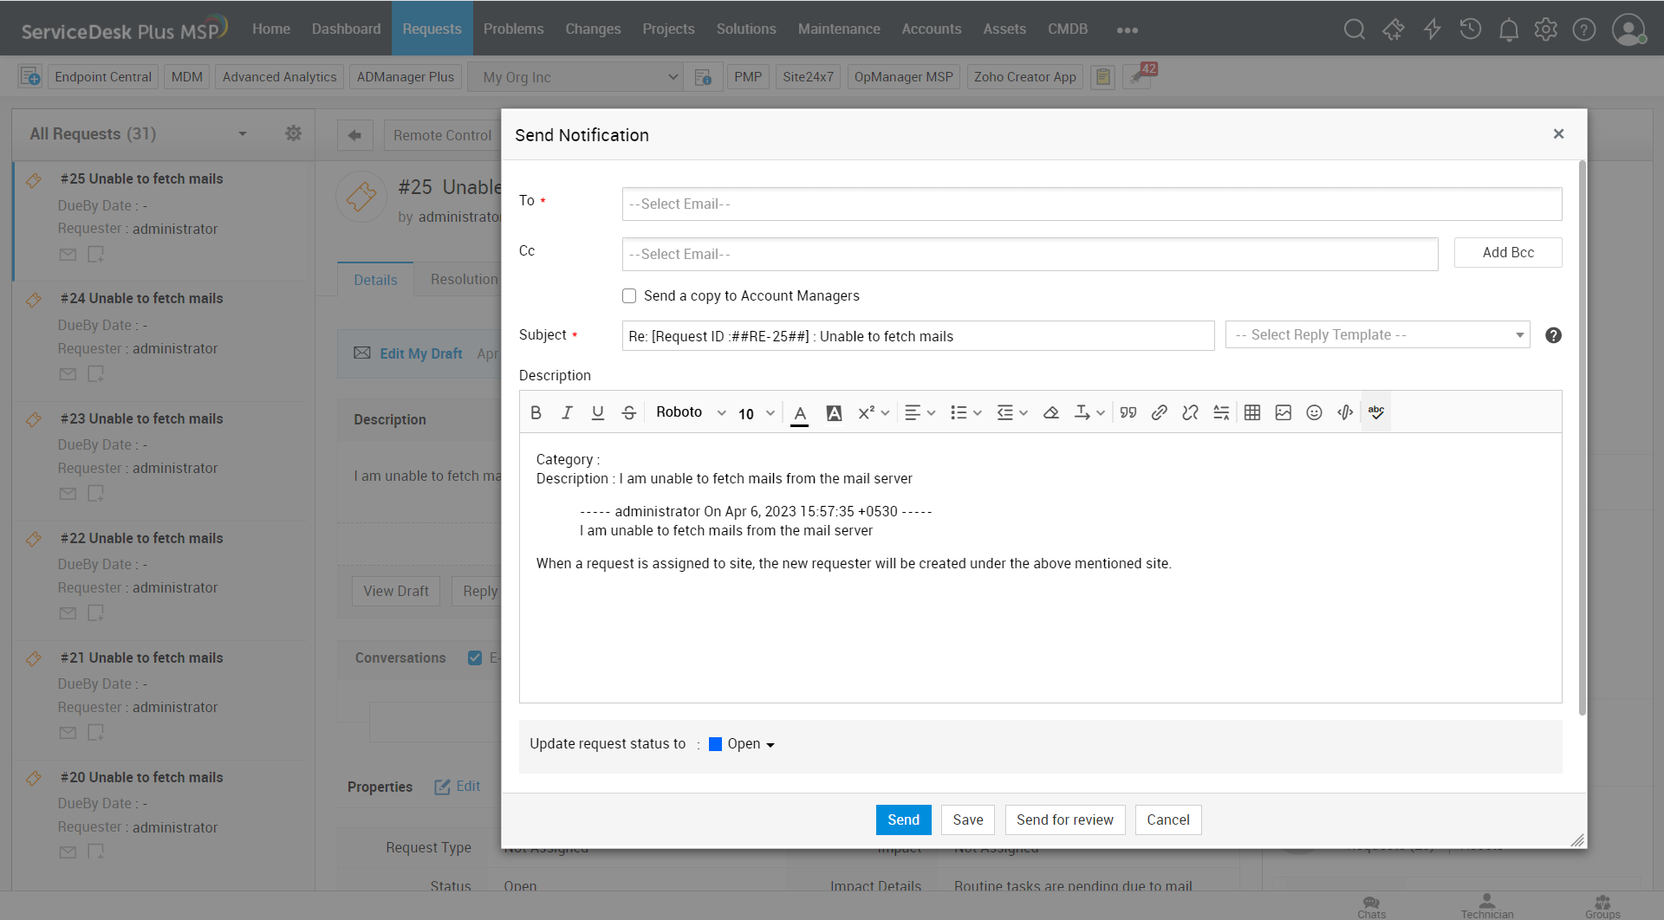Toggle the Conversations checkbox

click(x=475, y=658)
